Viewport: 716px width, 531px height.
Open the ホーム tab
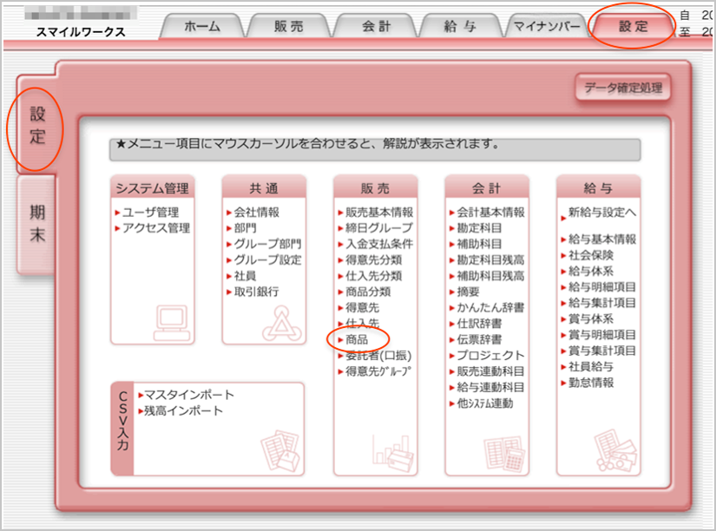pyautogui.click(x=202, y=26)
